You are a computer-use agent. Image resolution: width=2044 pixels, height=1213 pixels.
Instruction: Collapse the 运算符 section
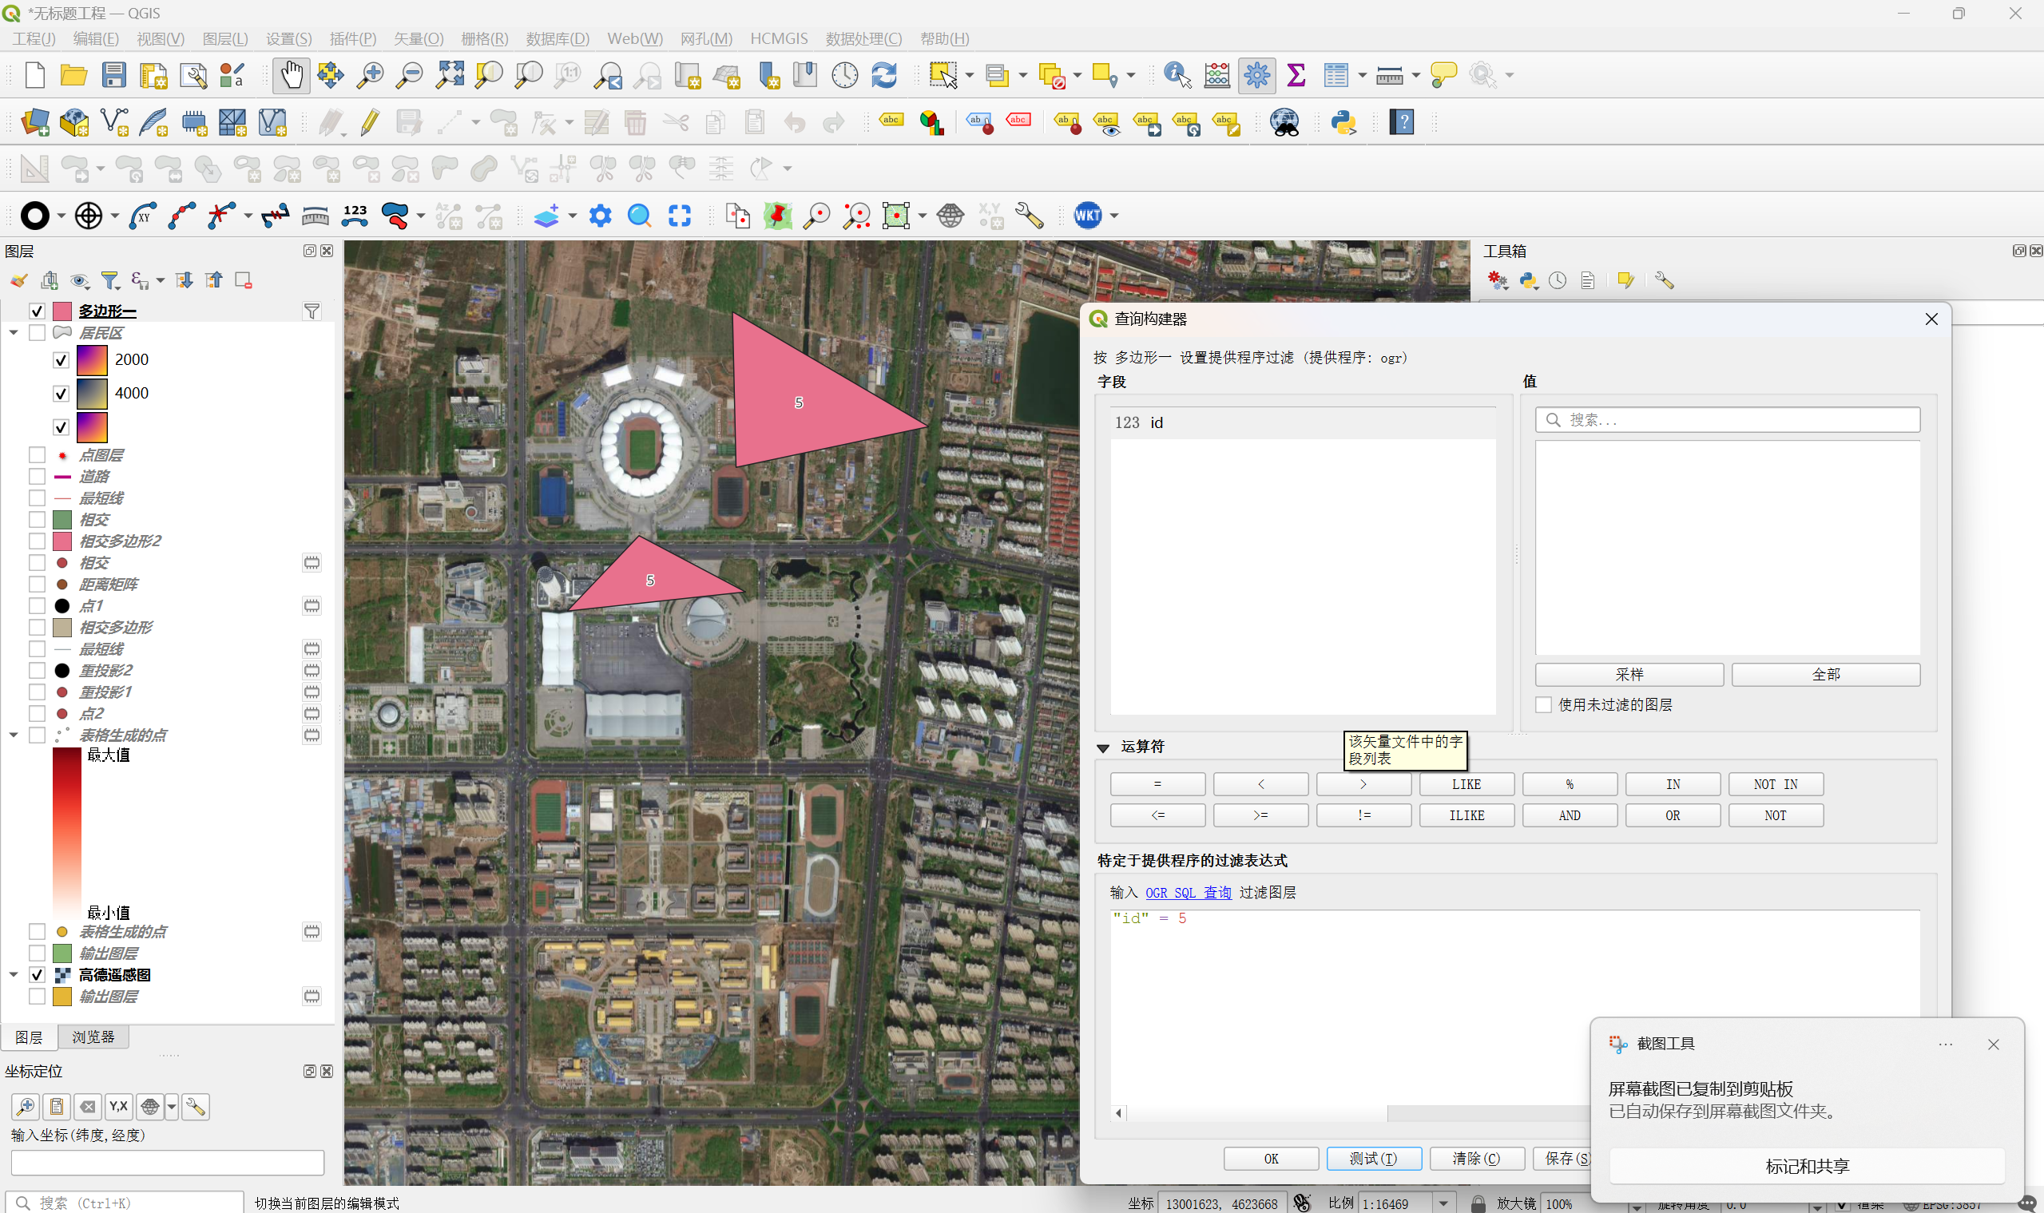[x=1103, y=747]
